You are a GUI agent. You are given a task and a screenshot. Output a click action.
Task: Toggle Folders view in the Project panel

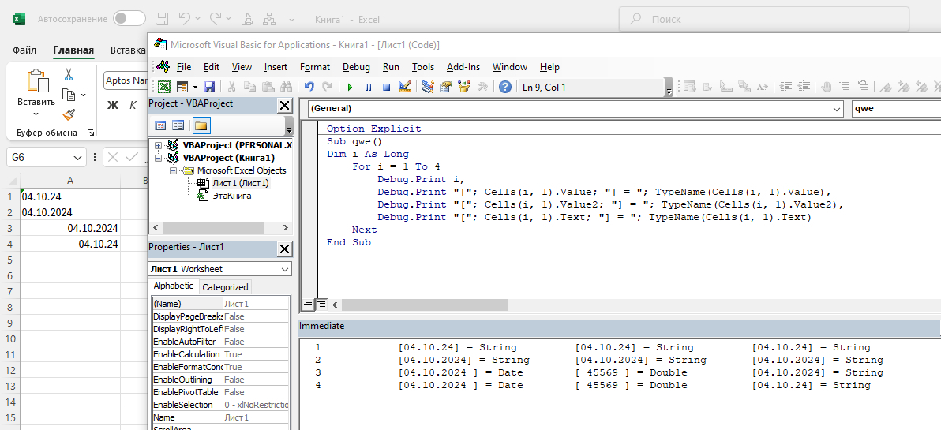[201, 125]
